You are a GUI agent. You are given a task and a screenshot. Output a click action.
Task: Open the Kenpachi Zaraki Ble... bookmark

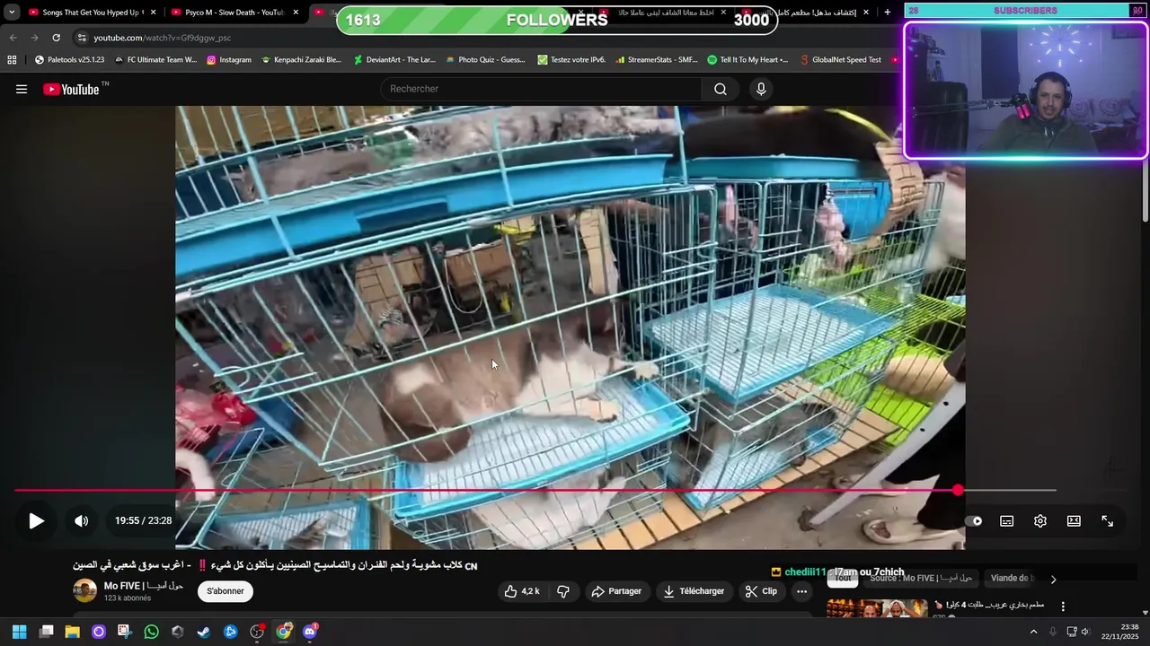point(301,60)
